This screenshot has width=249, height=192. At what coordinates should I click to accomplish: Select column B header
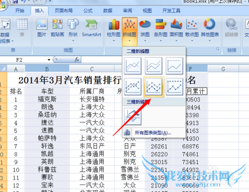pos(47,69)
